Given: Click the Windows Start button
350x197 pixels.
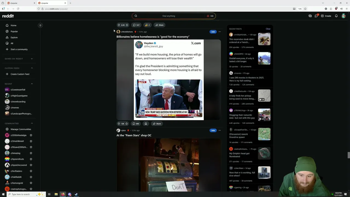Looking at the screenshot, I should tap(3, 194).
